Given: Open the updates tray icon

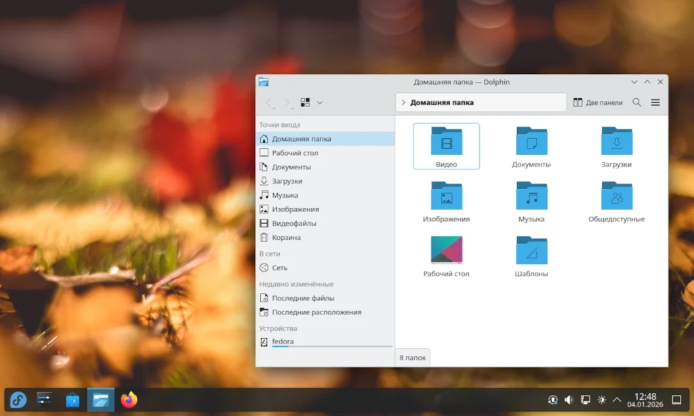Looking at the screenshot, I should point(553,400).
